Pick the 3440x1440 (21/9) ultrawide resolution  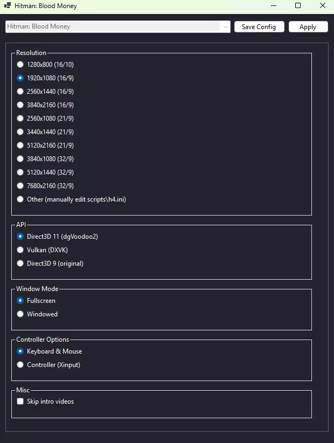(x=20, y=132)
